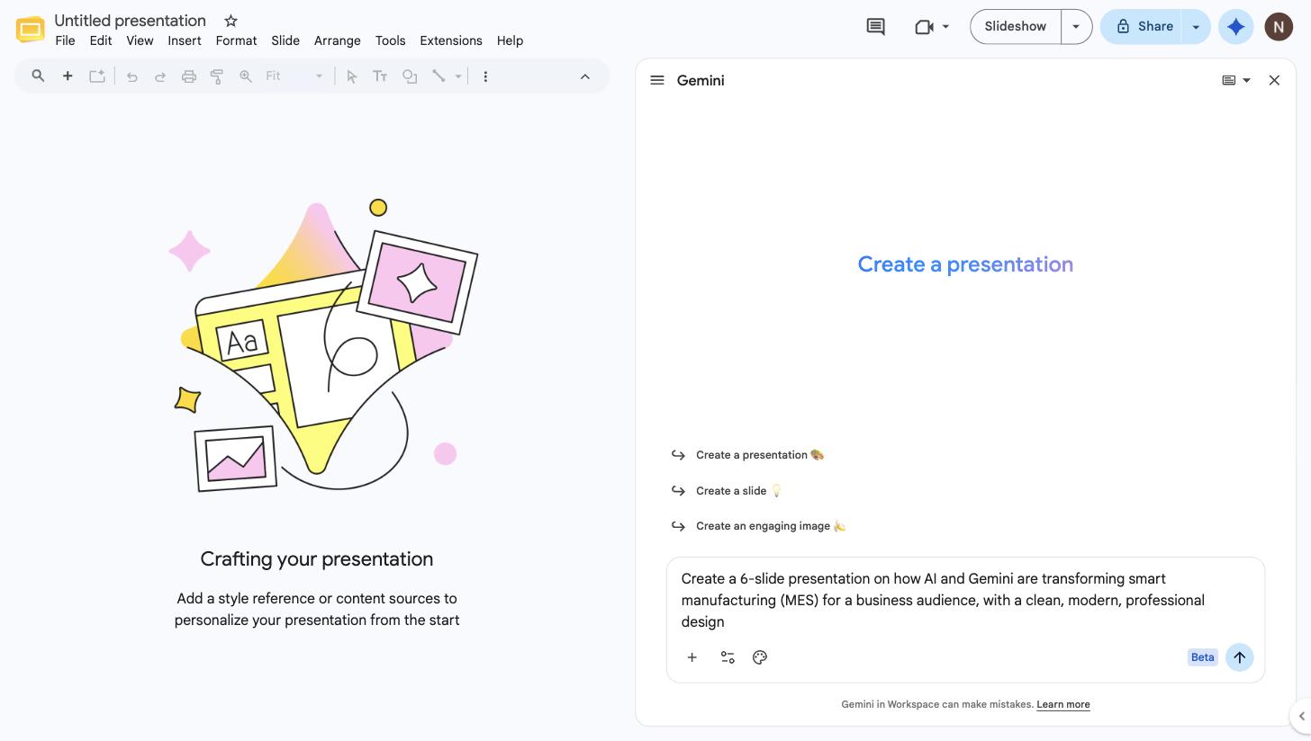
Task: Click the zoom magnifier tool
Action: [246, 76]
